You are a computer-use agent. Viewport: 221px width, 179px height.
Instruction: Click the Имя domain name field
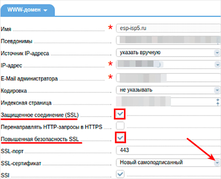pyautogui.click(x=168, y=27)
